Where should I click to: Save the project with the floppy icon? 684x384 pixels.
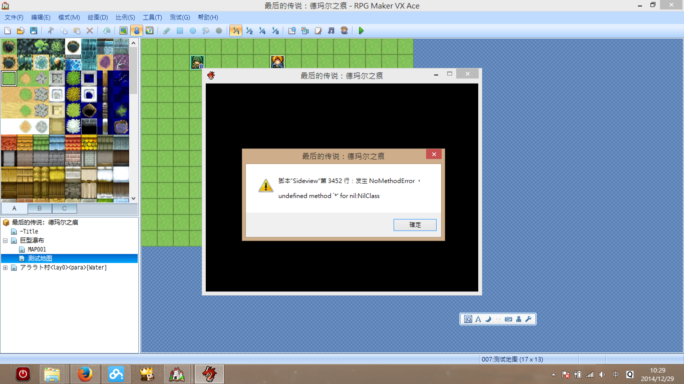[x=34, y=30]
